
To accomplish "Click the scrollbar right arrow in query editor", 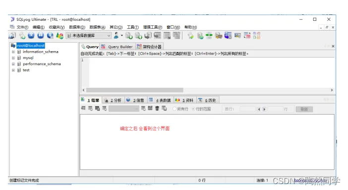I will (x=332, y=90).
